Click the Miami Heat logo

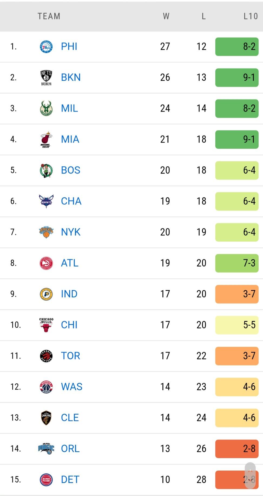46,139
